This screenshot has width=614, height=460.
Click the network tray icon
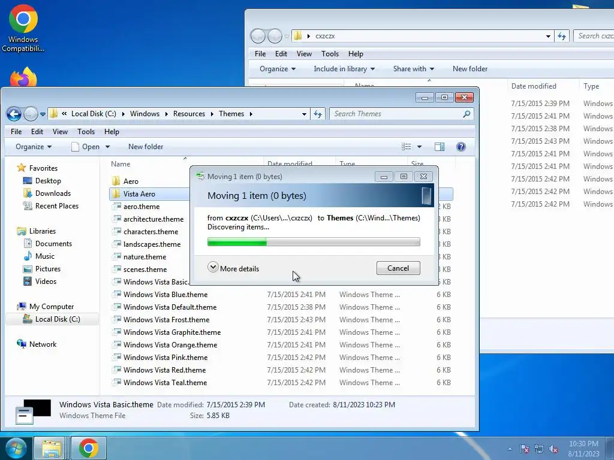(539, 449)
